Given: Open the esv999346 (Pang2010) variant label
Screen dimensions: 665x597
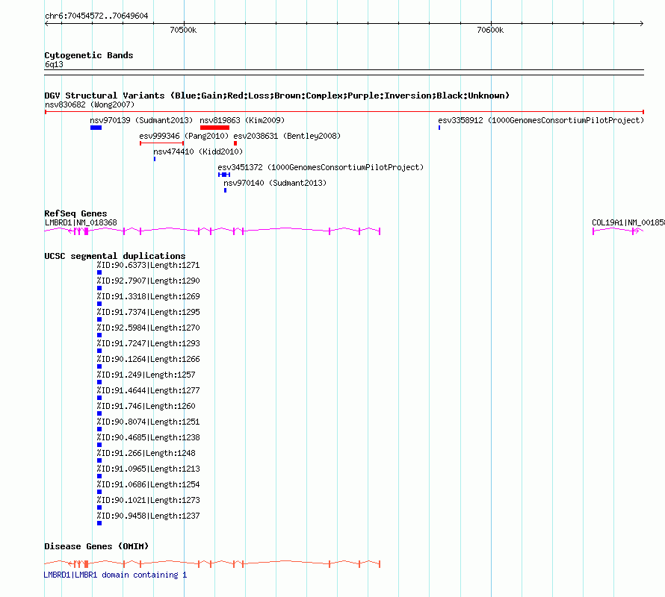Looking at the screenshot, I should [x=184, y=136].
